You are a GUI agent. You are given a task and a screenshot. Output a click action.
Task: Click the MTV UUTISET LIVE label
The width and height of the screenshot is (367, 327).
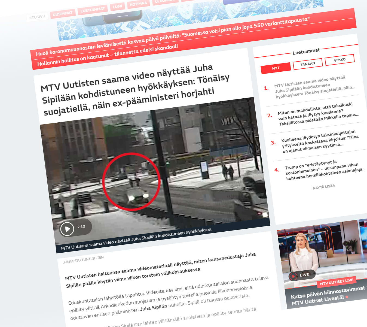[336, 281]
